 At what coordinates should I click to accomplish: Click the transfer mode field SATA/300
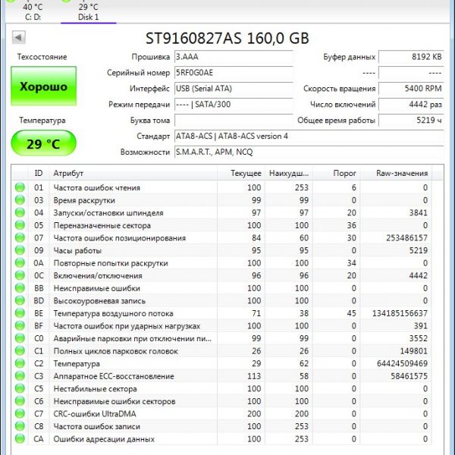point(234,105)
